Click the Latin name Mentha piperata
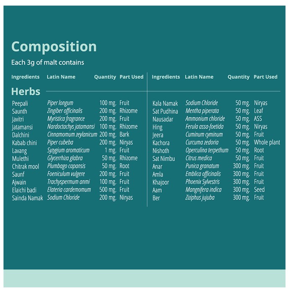The height and width of the screenshot is (293, 289). (202, 111)
